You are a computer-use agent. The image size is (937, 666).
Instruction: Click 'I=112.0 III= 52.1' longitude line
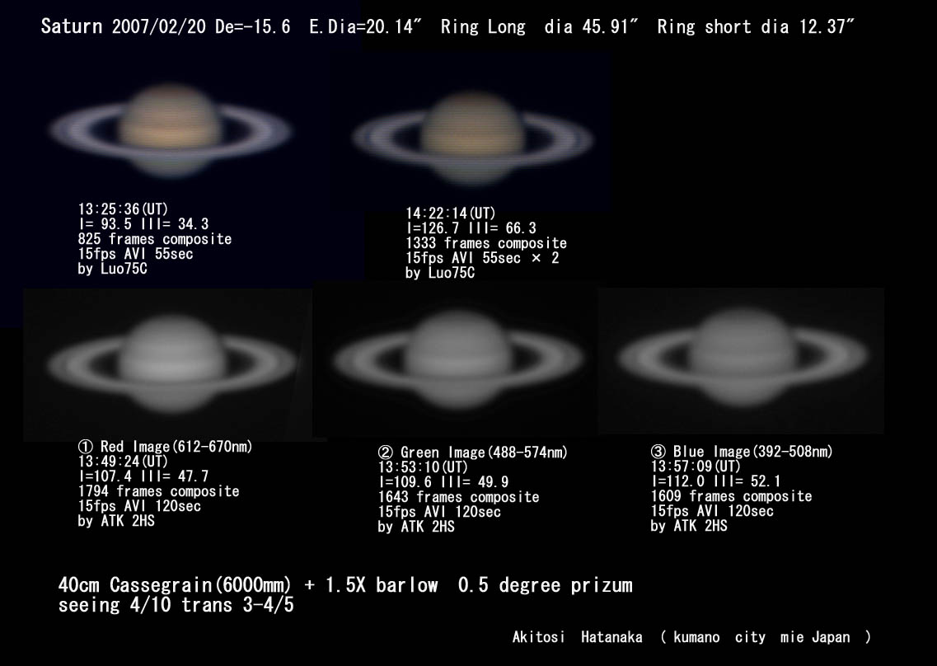pyautogui.click(x=716, y=481)
